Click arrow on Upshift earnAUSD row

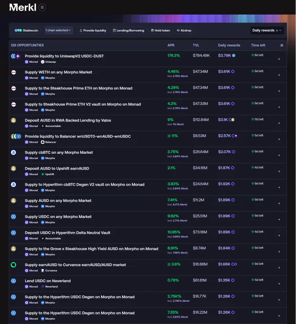point(279,172)
